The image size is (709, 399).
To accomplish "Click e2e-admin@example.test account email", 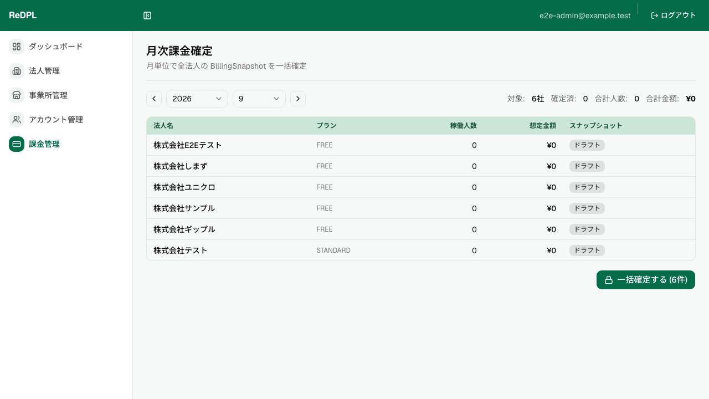I will pyautogui.click(x=585, y=16).
